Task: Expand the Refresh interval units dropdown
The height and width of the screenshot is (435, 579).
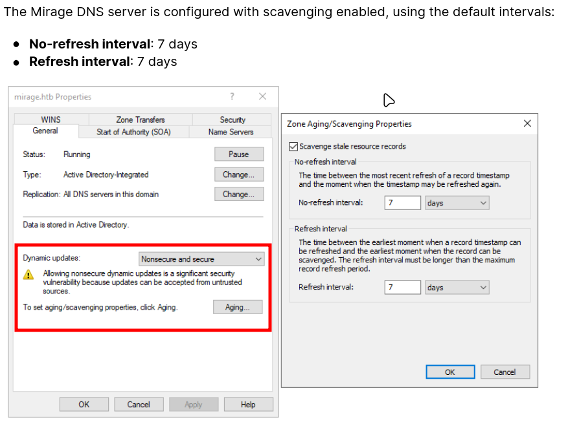Action: point(457,288)
